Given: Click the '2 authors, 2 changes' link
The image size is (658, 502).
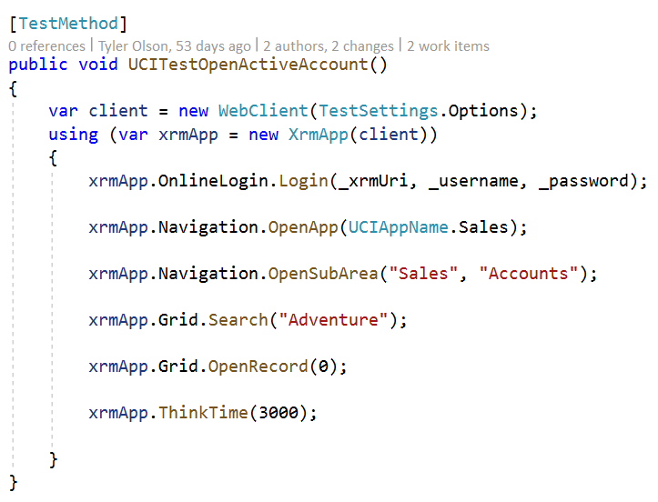Looking at the screenshot, I should [329, 45].
